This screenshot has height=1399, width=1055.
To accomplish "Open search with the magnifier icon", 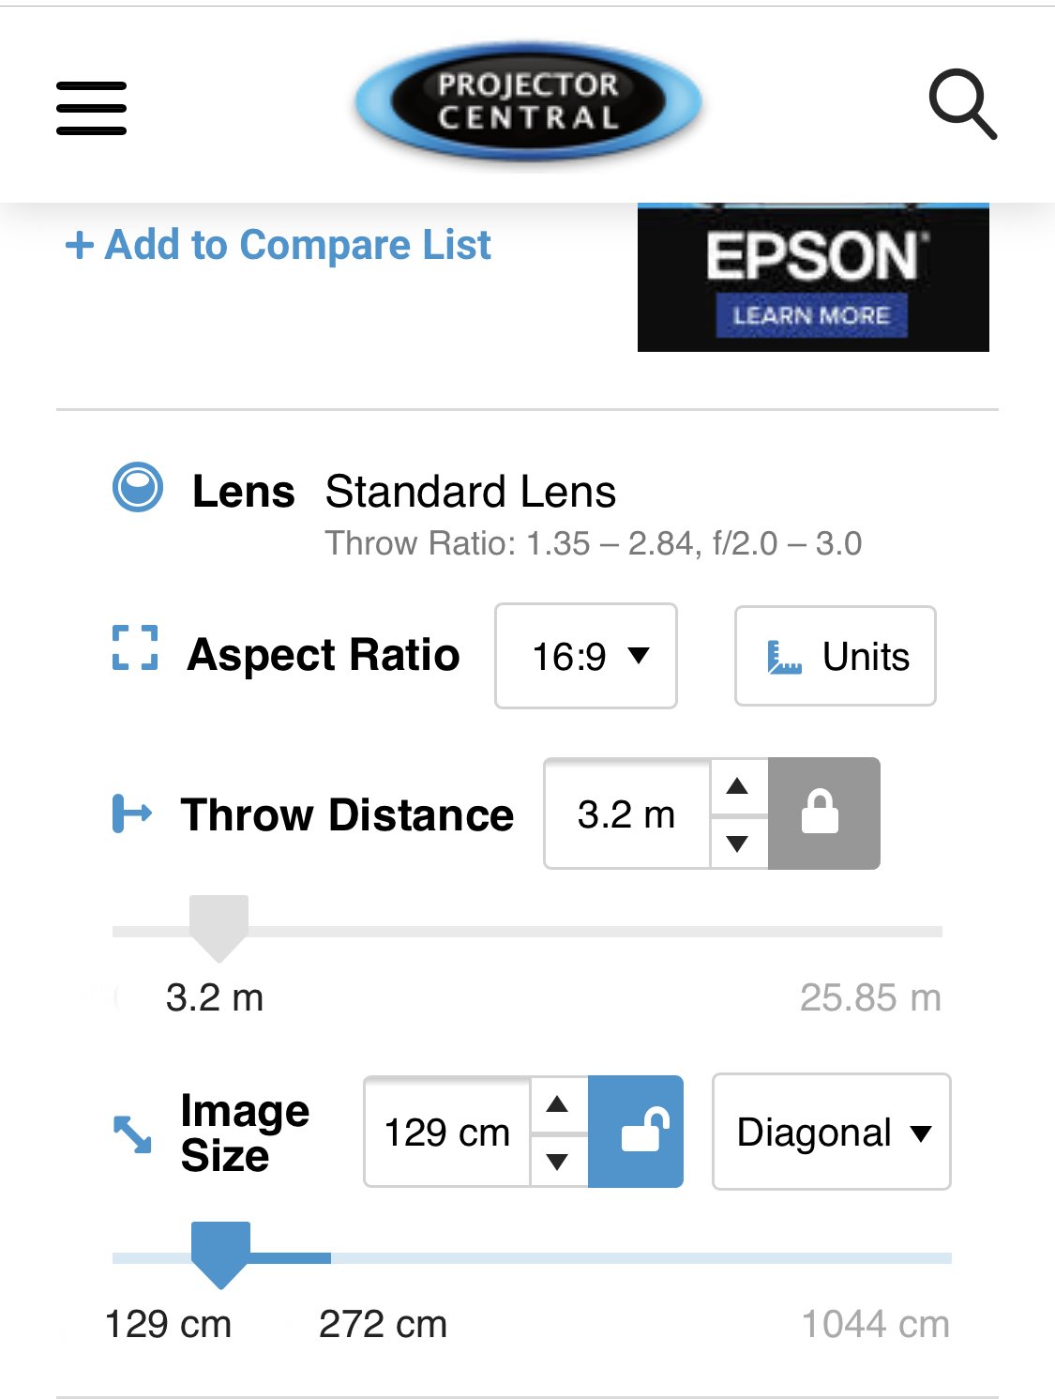I will click(x=962, y=104).
